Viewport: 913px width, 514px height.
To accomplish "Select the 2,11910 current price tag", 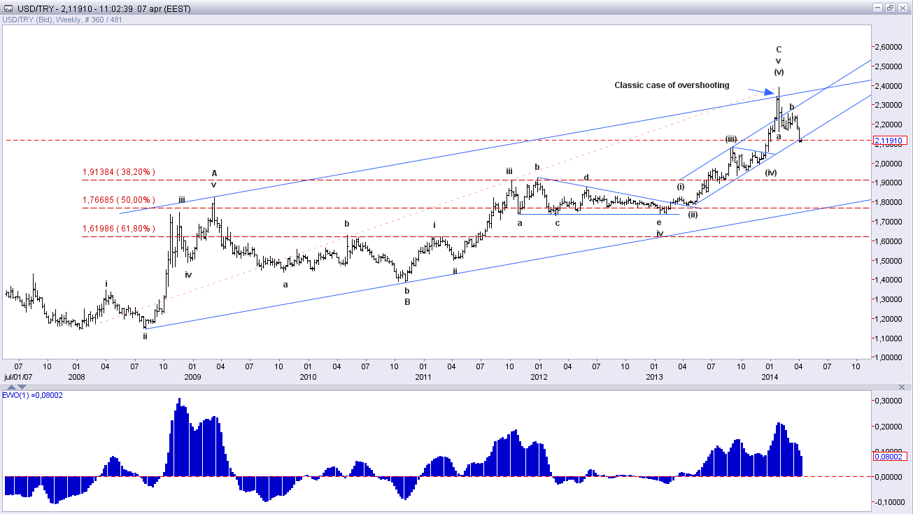I will point(889,140).
